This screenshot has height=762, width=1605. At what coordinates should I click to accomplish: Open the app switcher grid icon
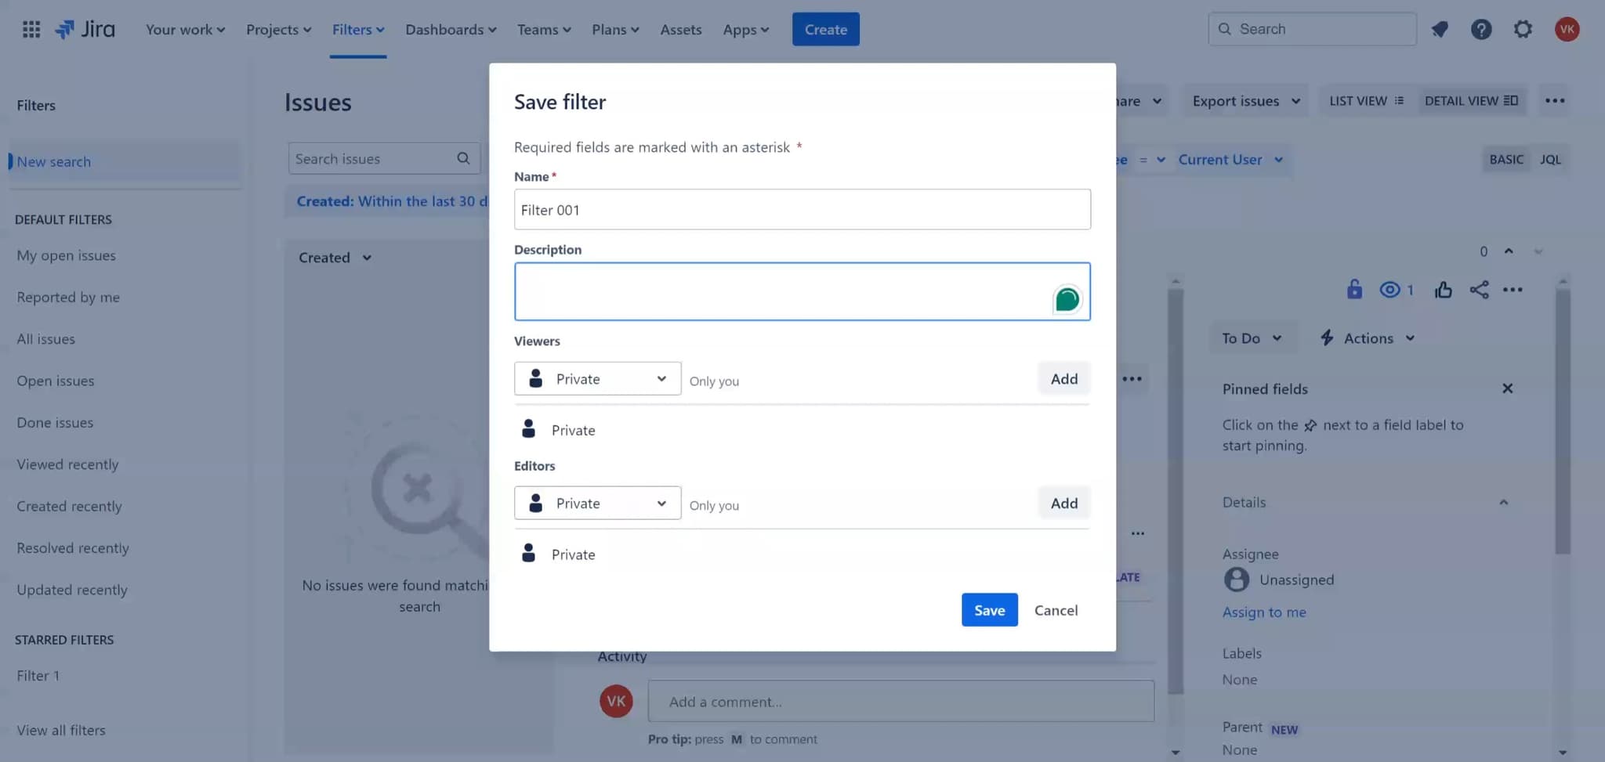[31, 30]
